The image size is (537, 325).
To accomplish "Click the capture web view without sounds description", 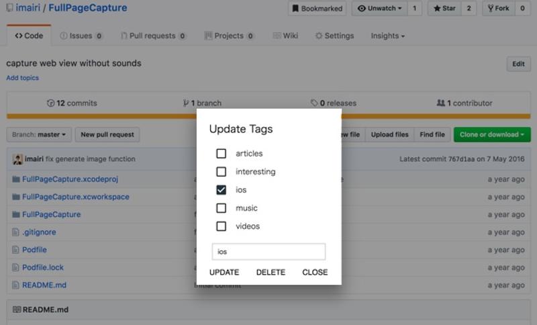I will pyautogui.click(x=74, y=63).
